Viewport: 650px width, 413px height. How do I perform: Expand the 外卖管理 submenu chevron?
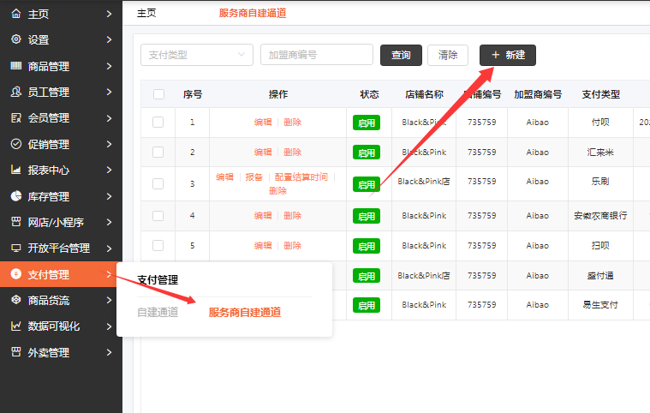point(109,352)
